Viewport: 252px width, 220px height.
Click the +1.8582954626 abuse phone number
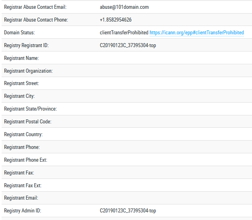(x=116, y=20)
